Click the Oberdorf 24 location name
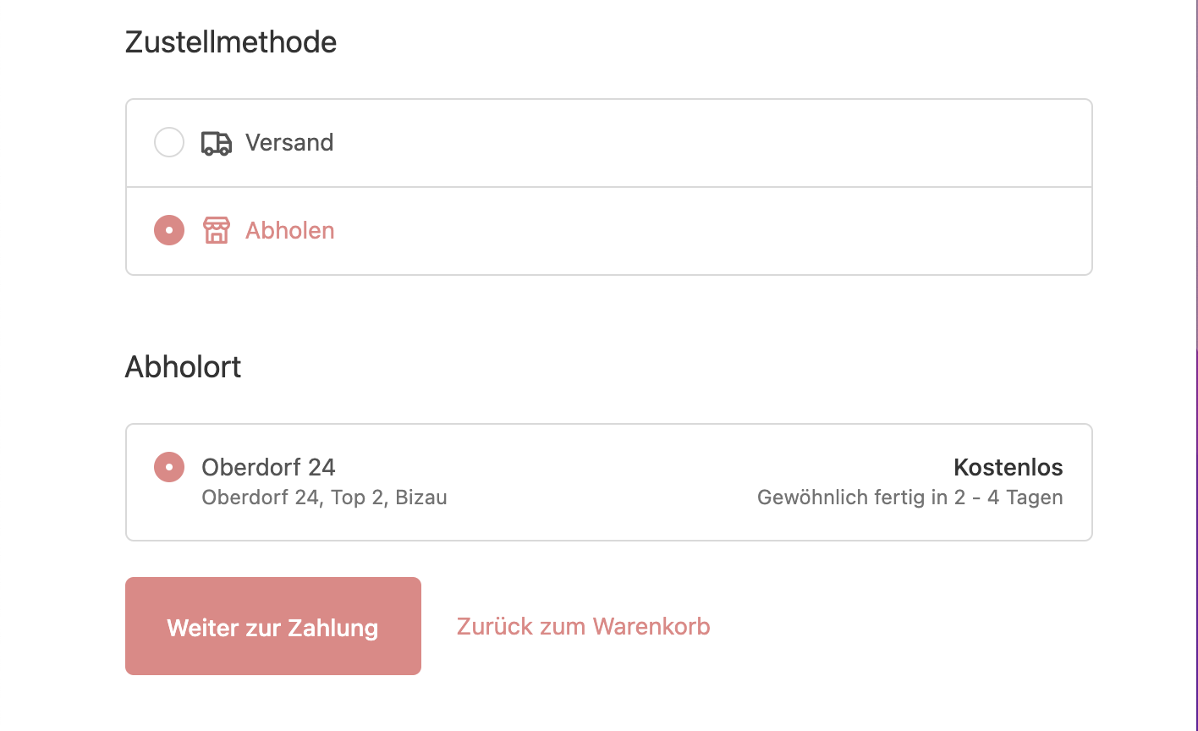Screen dimensions: 1198x731 [x=268, y=467]
